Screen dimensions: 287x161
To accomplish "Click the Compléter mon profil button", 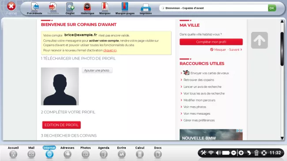I will pyautogui.click(x=211, y=42).
